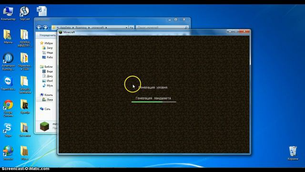Close the Explorer window
Screen dimensions: 305x172
(184, 20)
